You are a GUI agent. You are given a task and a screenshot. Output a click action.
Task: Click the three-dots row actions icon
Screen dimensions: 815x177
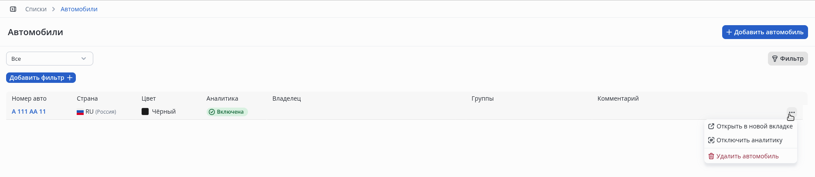(x=791, y=112)
